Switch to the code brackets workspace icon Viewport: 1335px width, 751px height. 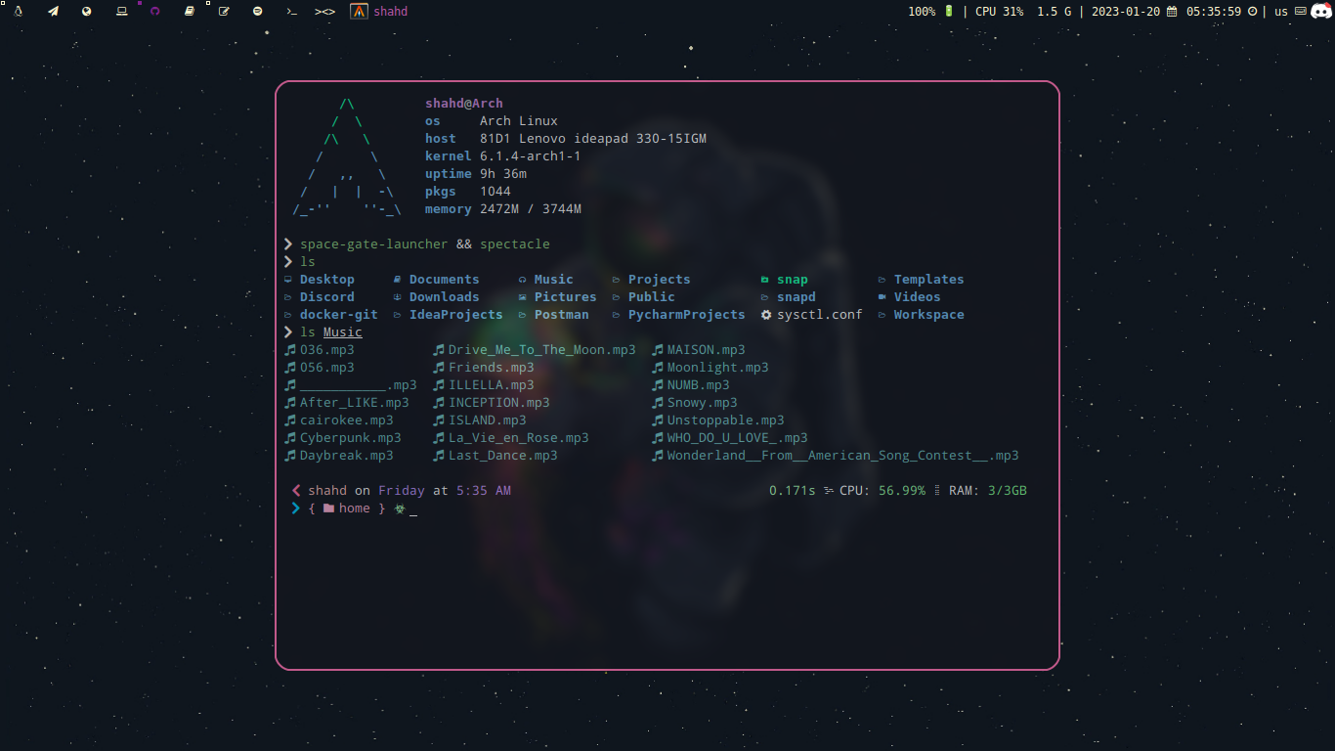(325, 12)
